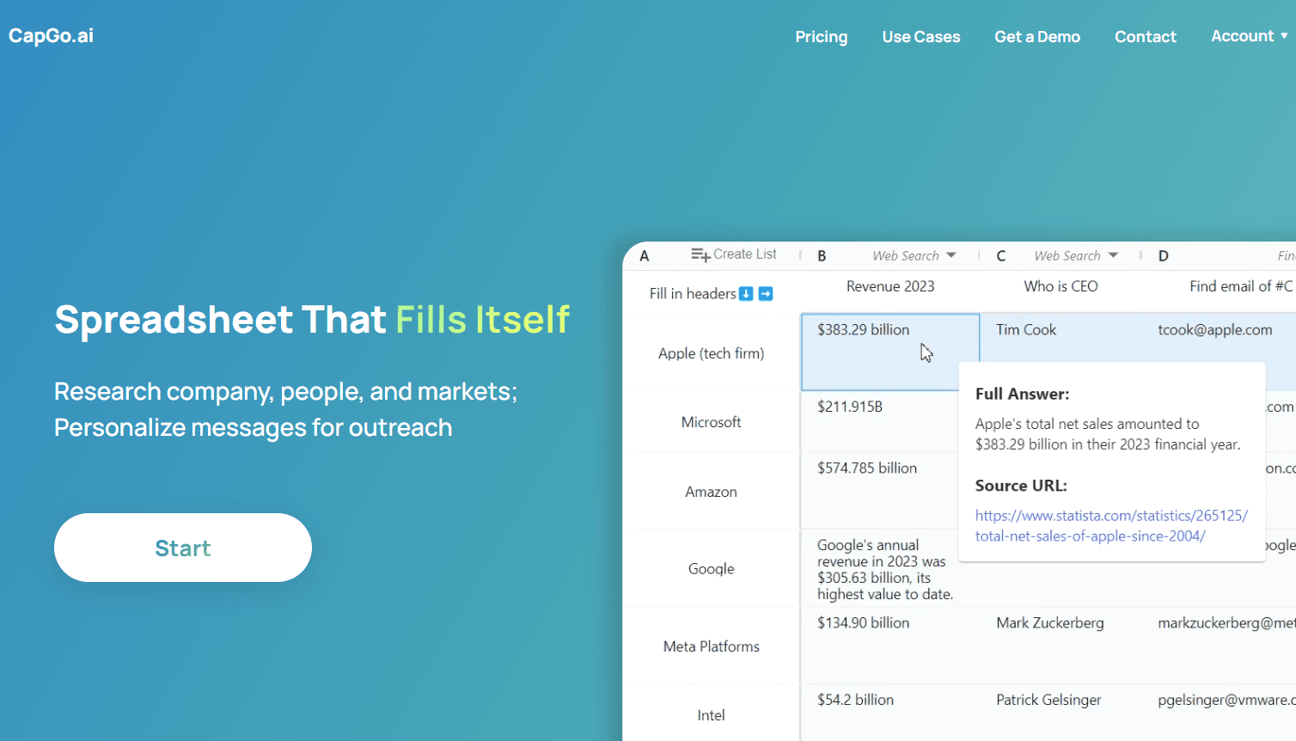Screen dimensions: 1296x741
Task: Click the blue down arrow icon
Action: [746, 294]
